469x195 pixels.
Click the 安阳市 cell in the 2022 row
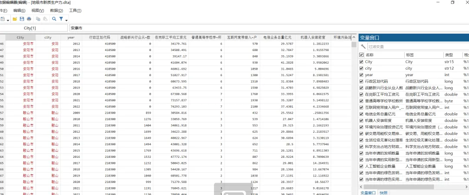click(20, 107)
